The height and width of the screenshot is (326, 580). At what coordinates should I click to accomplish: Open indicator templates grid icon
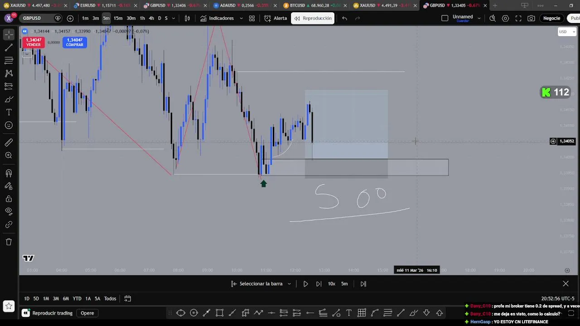pyautogui.click(x=252, y=18)
